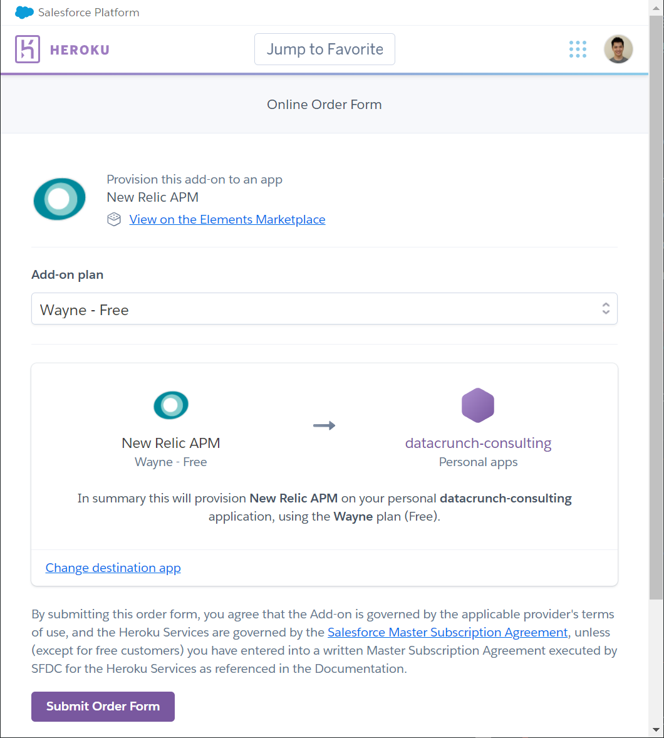
Task: Open Salesforce Master Subscription Agreement link
Action: coord(447,632)
